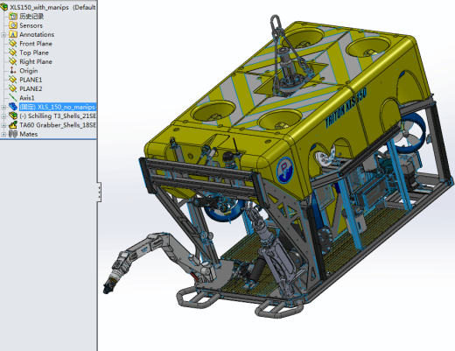Click the Annotations icon
Image resolution: width=455 pixels, height=351 pixels.
[x=13, y=34]
